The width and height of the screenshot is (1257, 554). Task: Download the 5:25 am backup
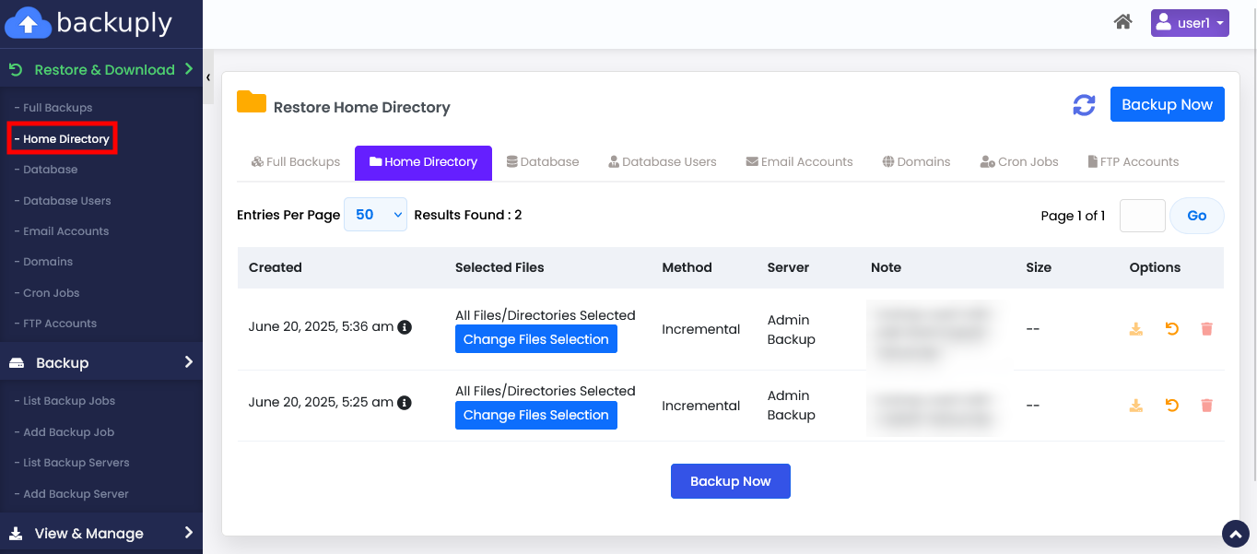(1136, 406)
